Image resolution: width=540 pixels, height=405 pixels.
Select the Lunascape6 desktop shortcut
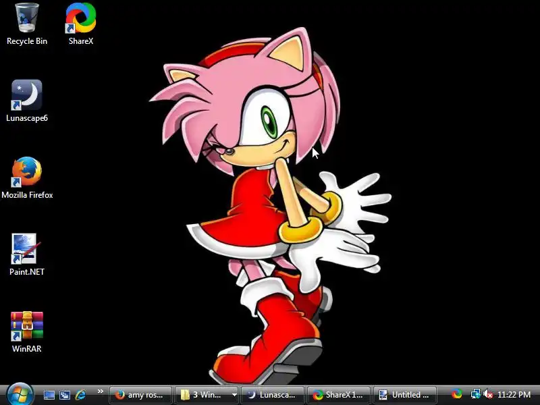coord(27,101)
